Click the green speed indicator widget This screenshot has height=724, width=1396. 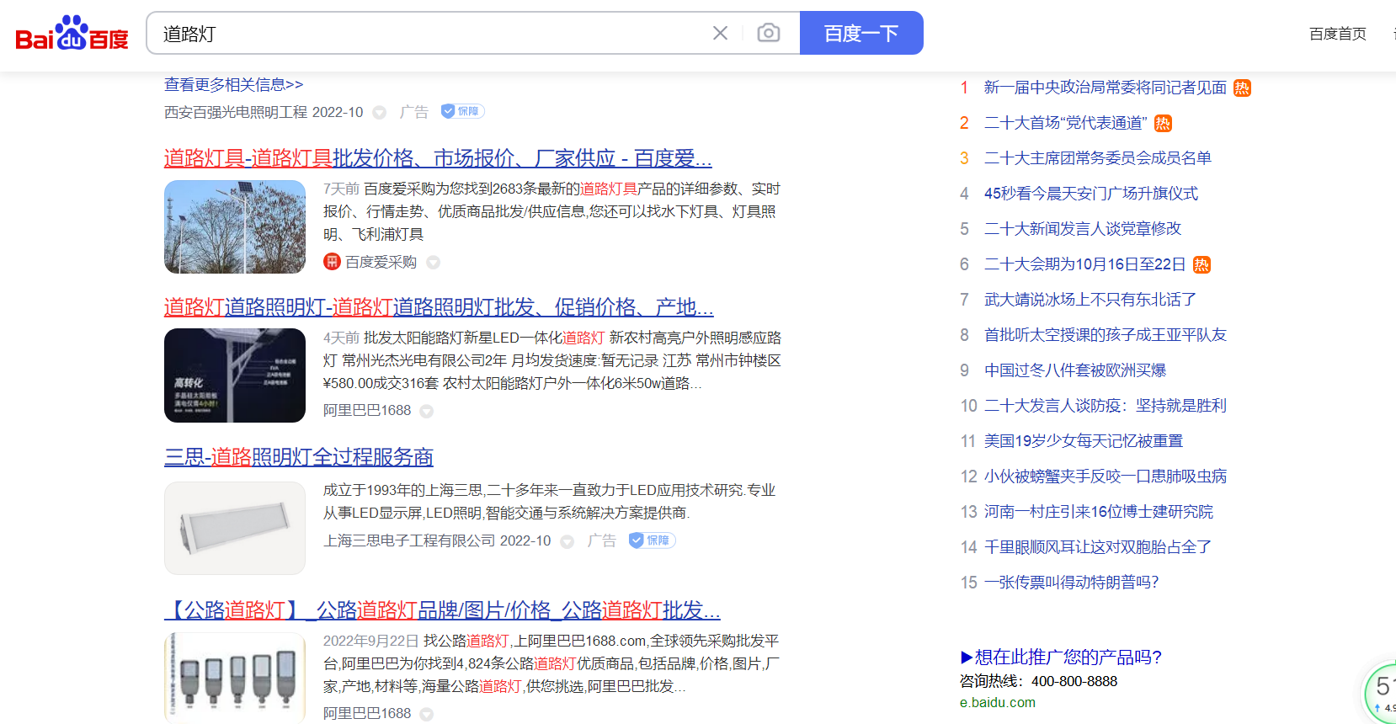pos(1381,692)
